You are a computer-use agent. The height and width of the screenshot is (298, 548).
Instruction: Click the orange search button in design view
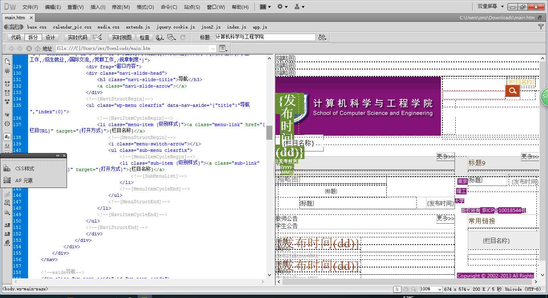coord(512,91)
